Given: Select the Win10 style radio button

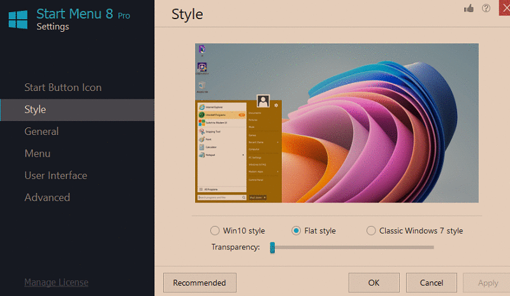Looking at the screenshot, I should (x=215, y=230).
